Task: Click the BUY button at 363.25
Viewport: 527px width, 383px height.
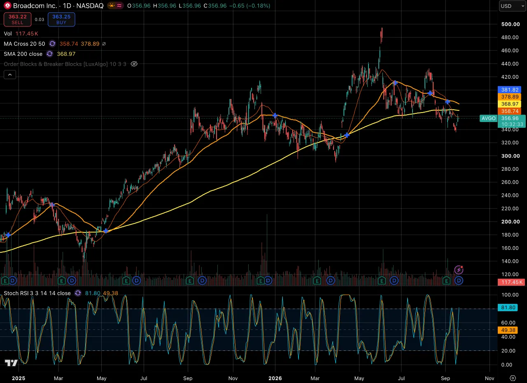Action: (61, 19)
